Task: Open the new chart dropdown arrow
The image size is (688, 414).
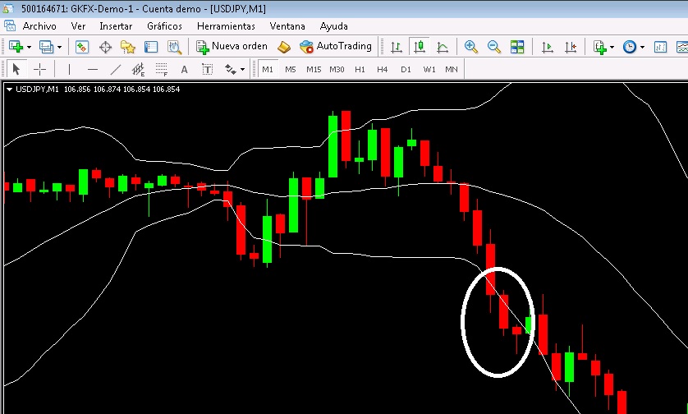Action: click(x=30, y=47)
